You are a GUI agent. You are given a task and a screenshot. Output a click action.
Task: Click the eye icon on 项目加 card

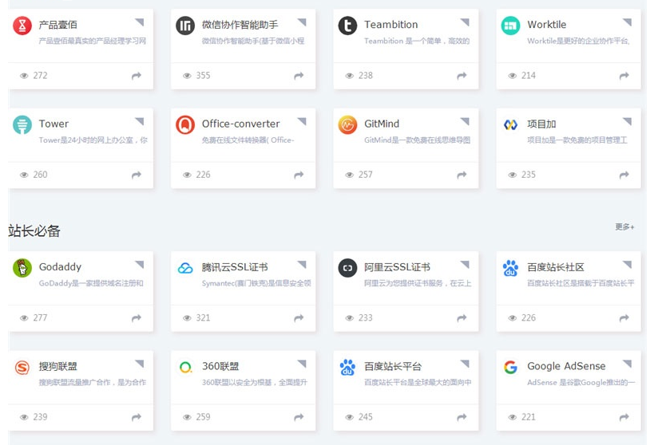[513, 175]
